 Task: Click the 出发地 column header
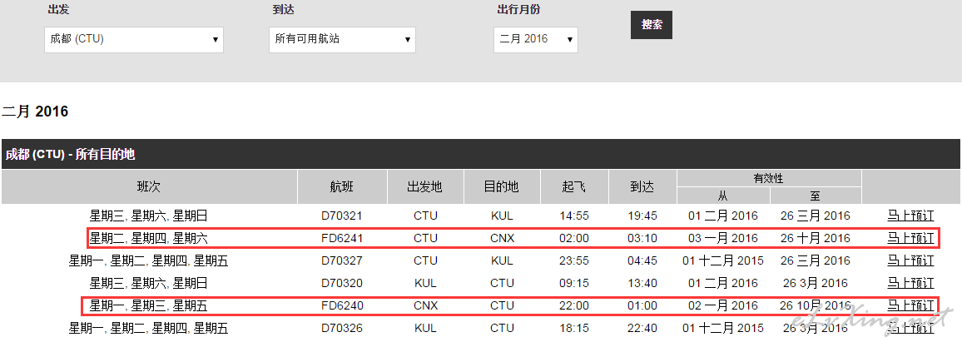424,187
